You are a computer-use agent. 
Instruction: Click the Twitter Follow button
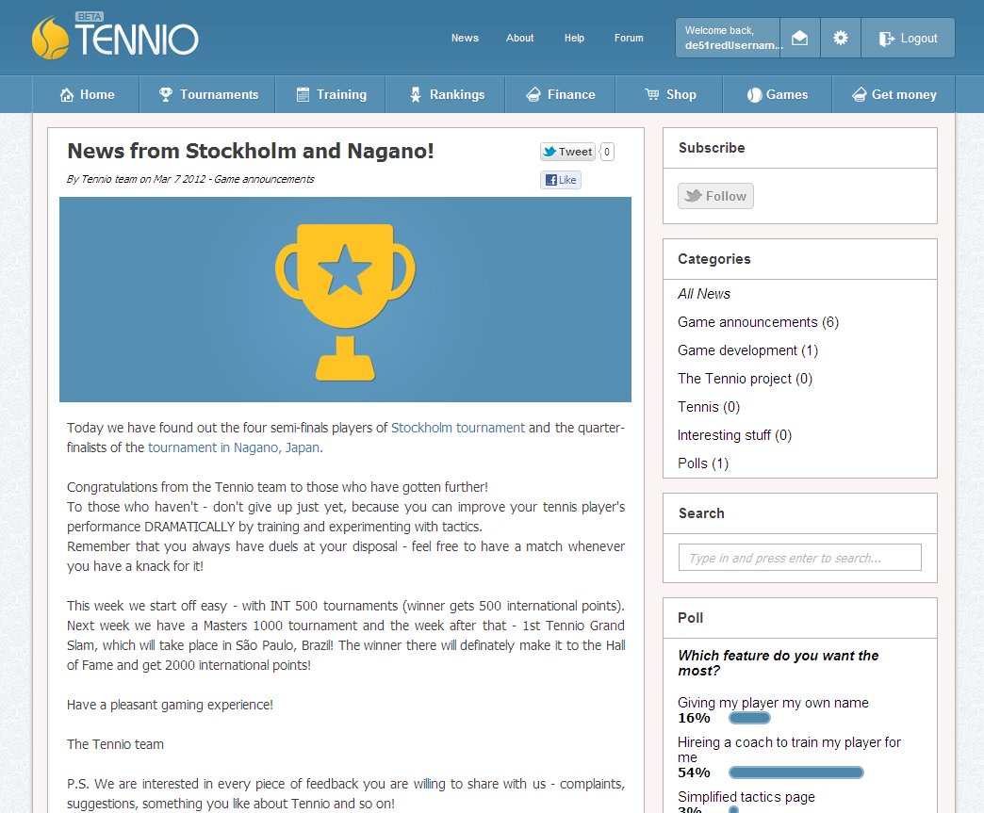715,196
